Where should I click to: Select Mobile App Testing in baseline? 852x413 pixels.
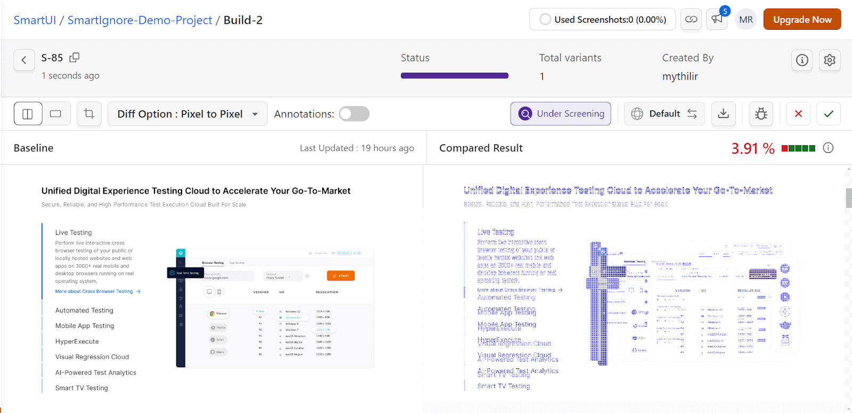pyautogui.click(x=85, y=326)
